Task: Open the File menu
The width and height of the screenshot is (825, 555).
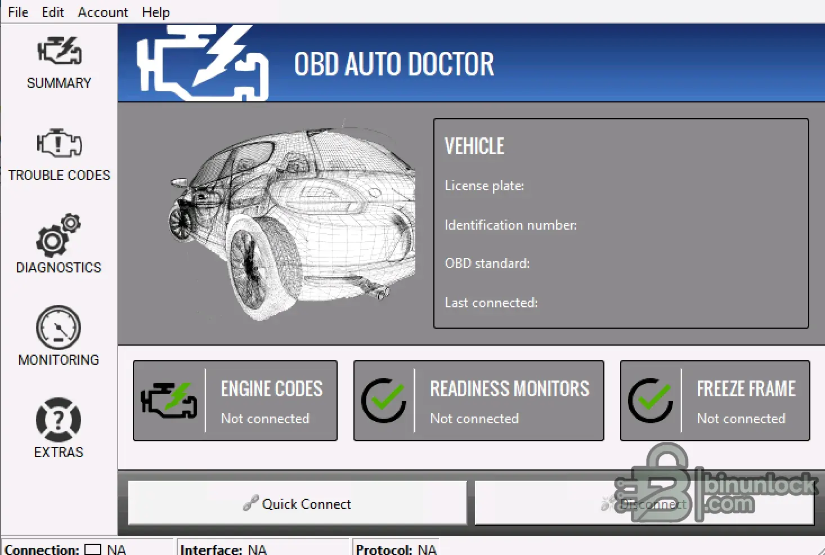Action: [18, 12]
